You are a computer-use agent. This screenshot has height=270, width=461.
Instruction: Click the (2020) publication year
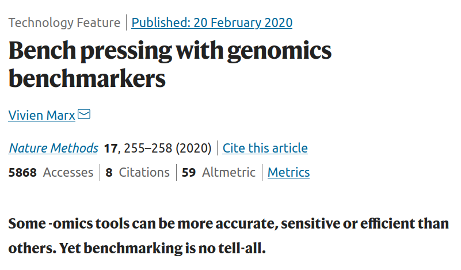(195, 148)
